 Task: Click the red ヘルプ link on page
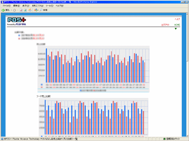(x=177, y=19)
